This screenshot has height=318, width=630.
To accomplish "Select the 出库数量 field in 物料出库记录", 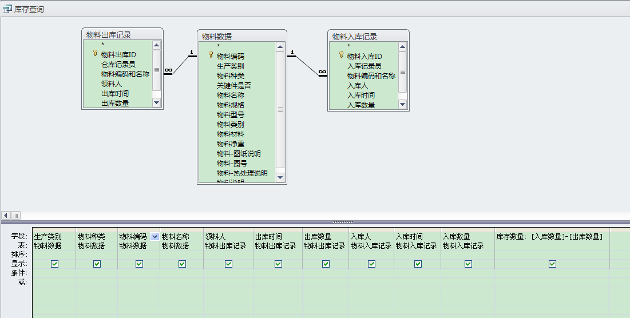I will coord(115,103).
